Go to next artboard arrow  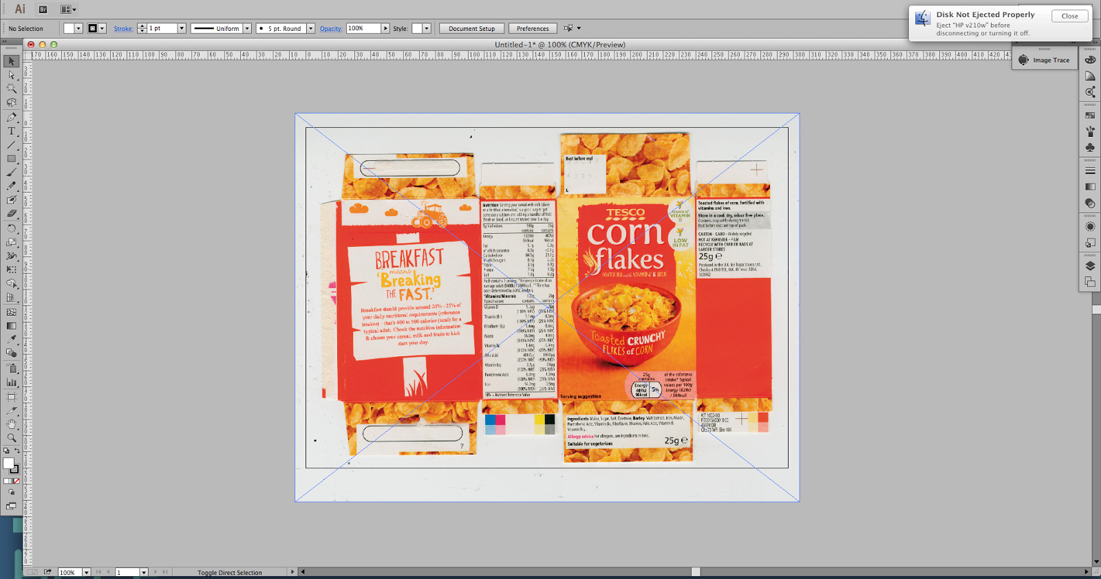tap(156, 572)
